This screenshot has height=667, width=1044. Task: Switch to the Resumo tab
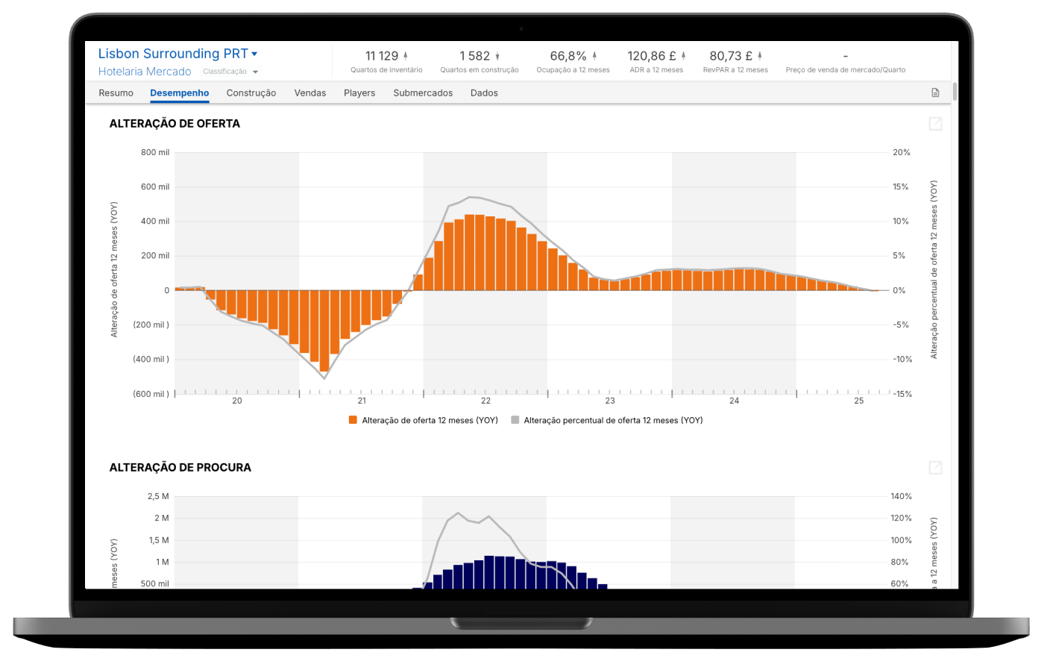coord(116,93)
